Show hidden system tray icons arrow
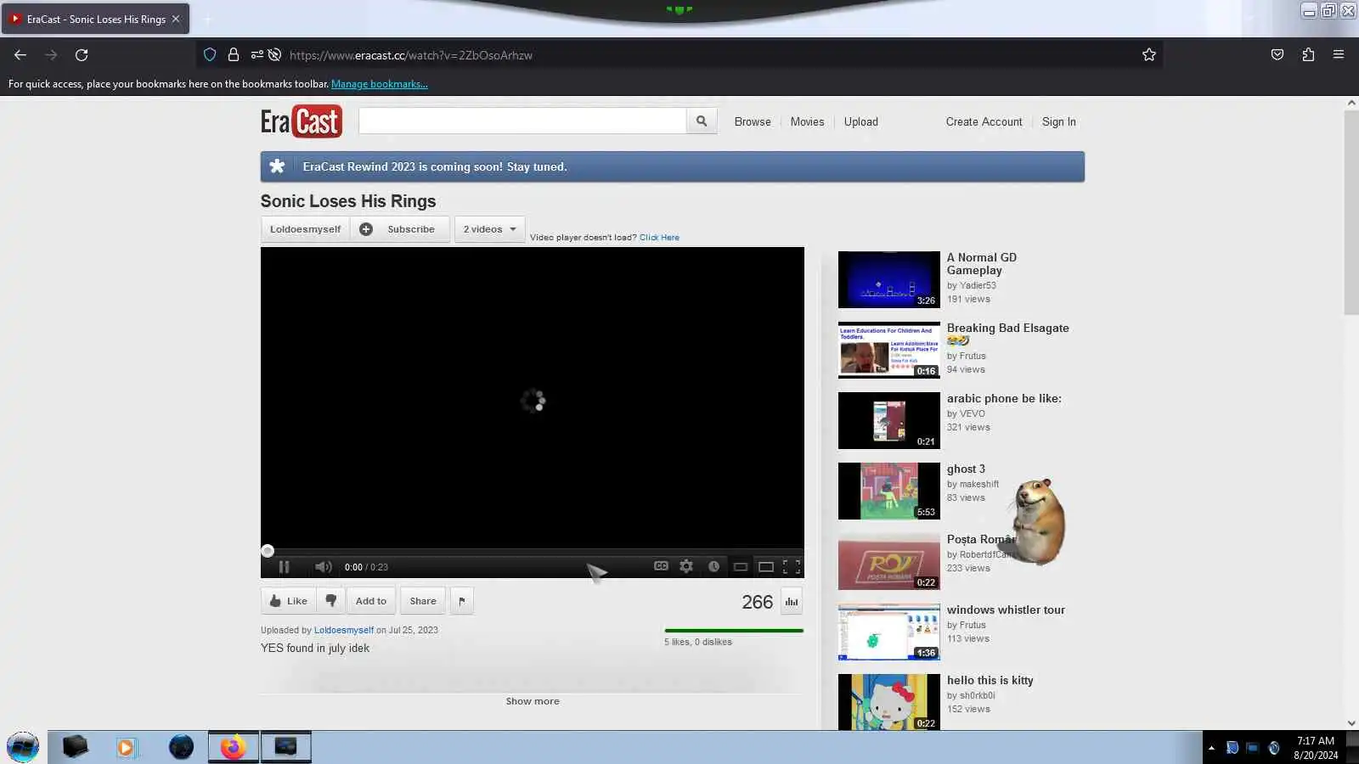1359x764 pixels. (x=1211, y=748)
